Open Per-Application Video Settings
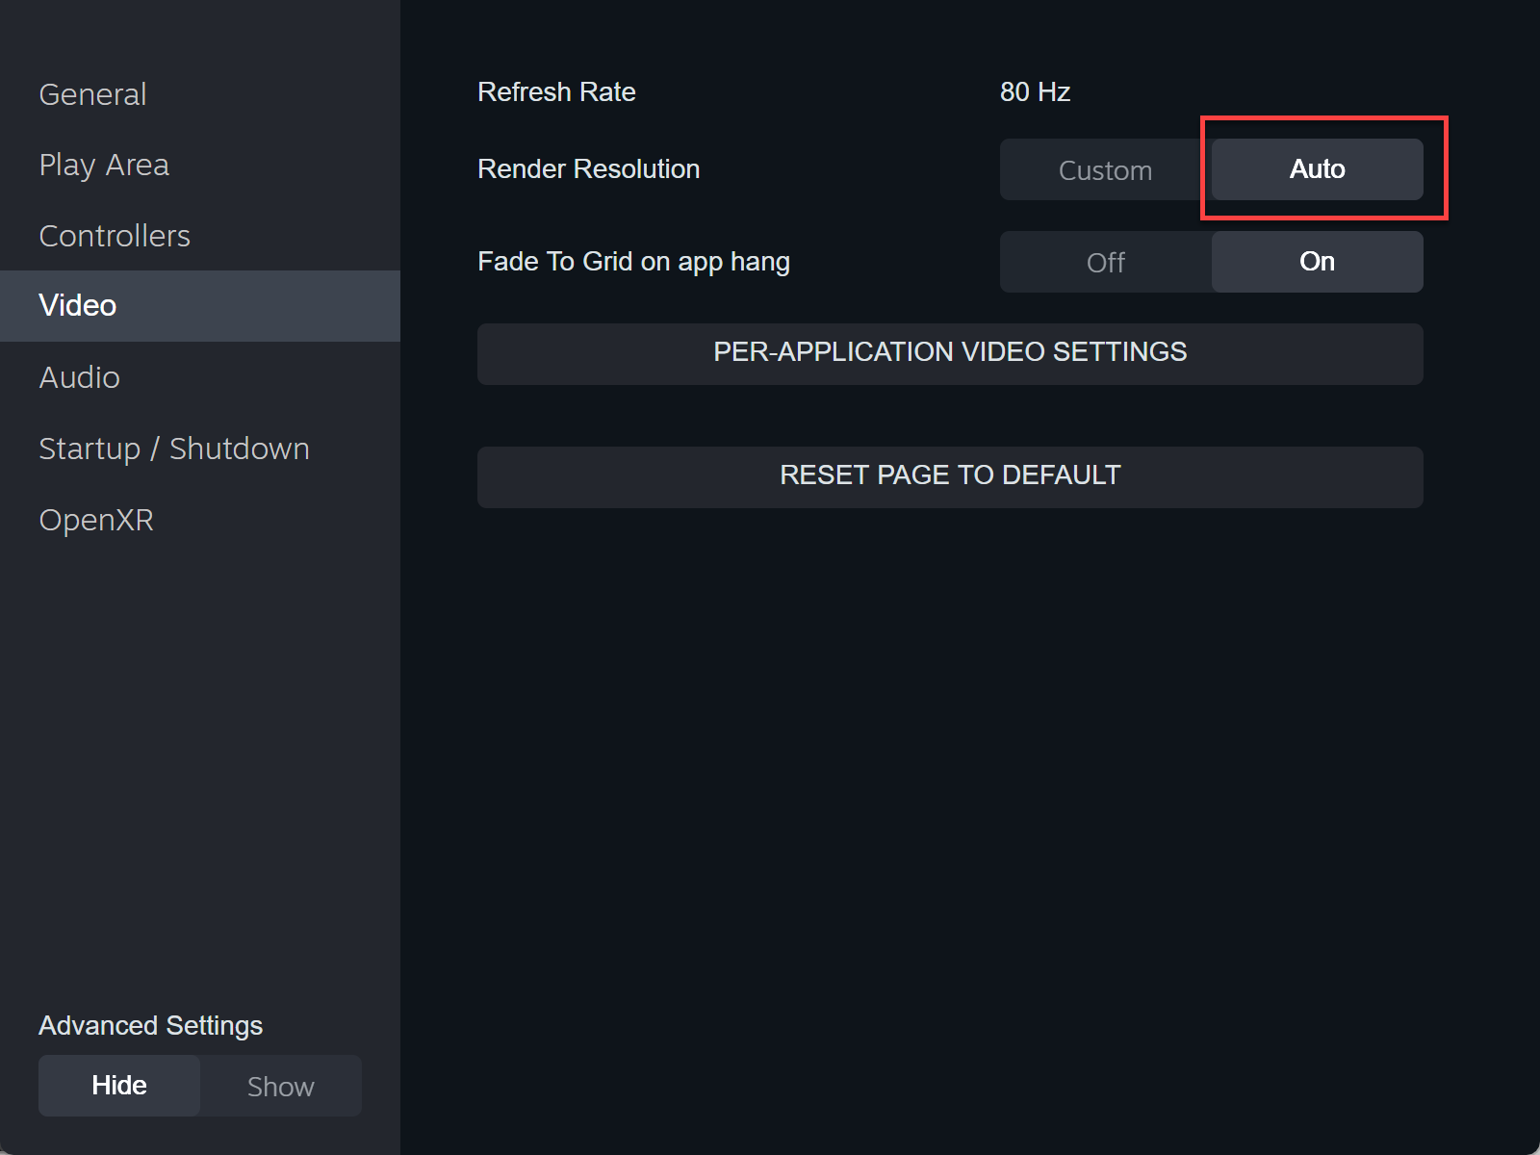The height and width of the screenshot is (1155, 1540). (950, 353)
